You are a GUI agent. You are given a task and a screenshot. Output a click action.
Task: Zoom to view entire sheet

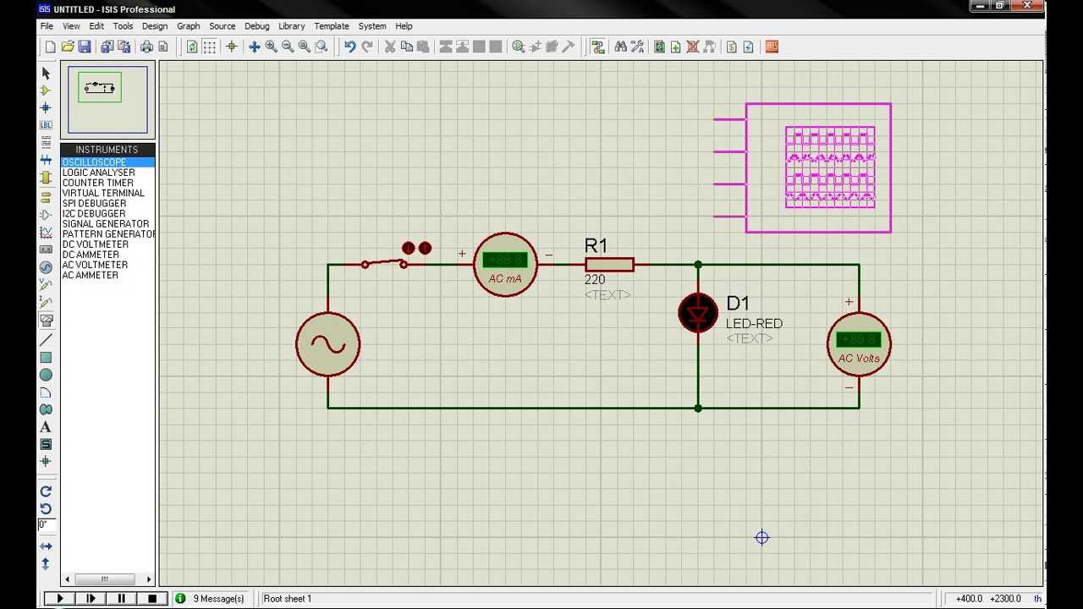point(305,47)
